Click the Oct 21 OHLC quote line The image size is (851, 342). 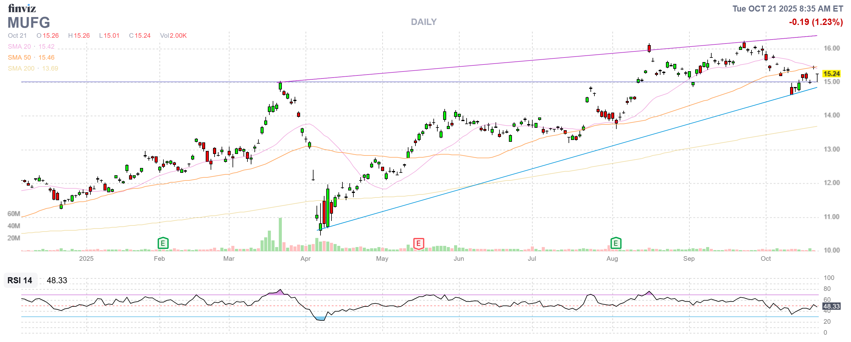[17, 35]
